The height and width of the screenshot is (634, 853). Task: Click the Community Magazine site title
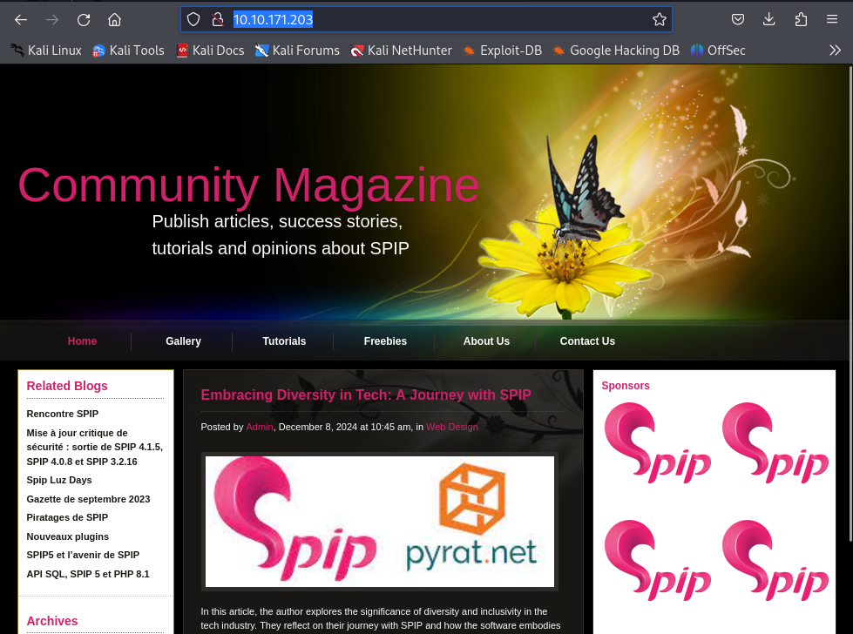[248, 185]
